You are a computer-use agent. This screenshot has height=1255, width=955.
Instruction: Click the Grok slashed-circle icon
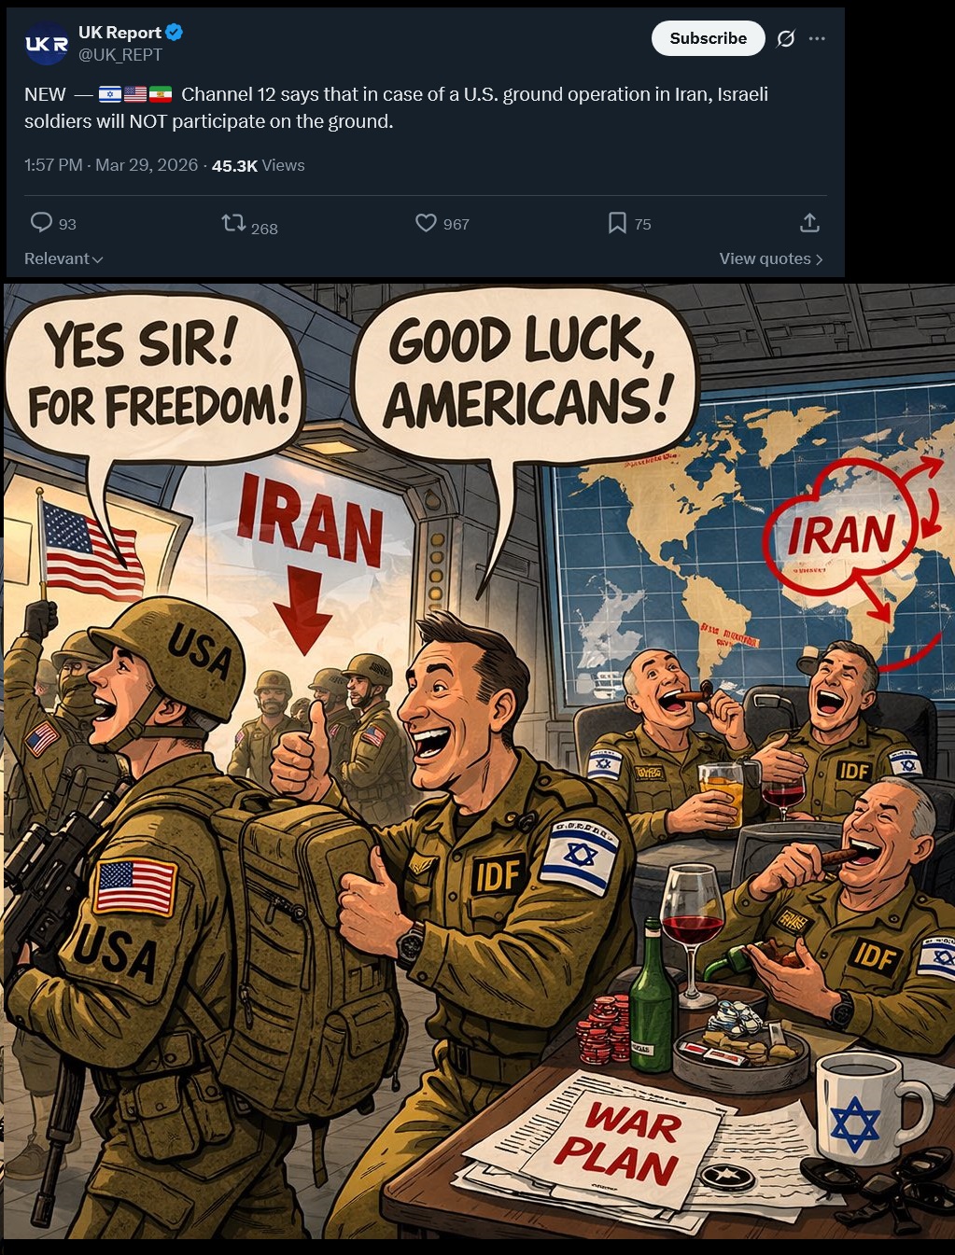coord(786,38)
